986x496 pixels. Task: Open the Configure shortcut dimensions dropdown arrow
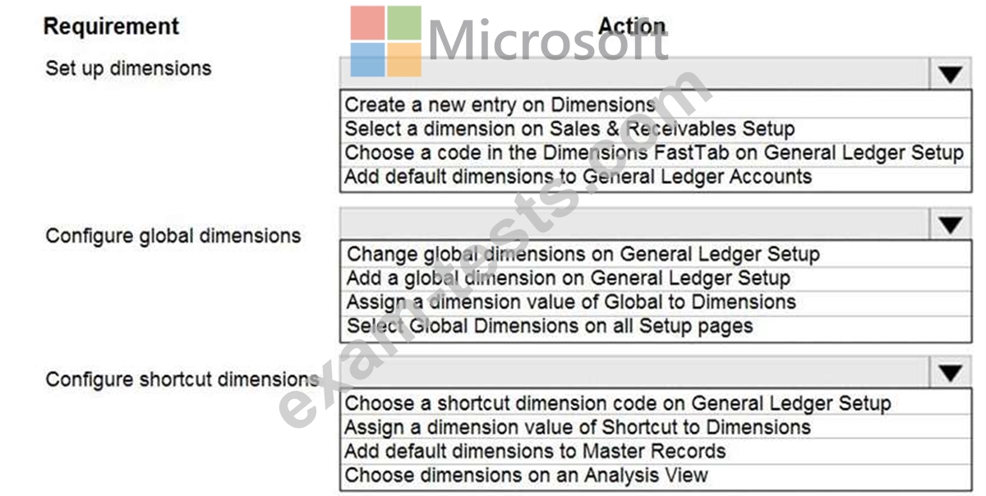(x=950, y=374)
